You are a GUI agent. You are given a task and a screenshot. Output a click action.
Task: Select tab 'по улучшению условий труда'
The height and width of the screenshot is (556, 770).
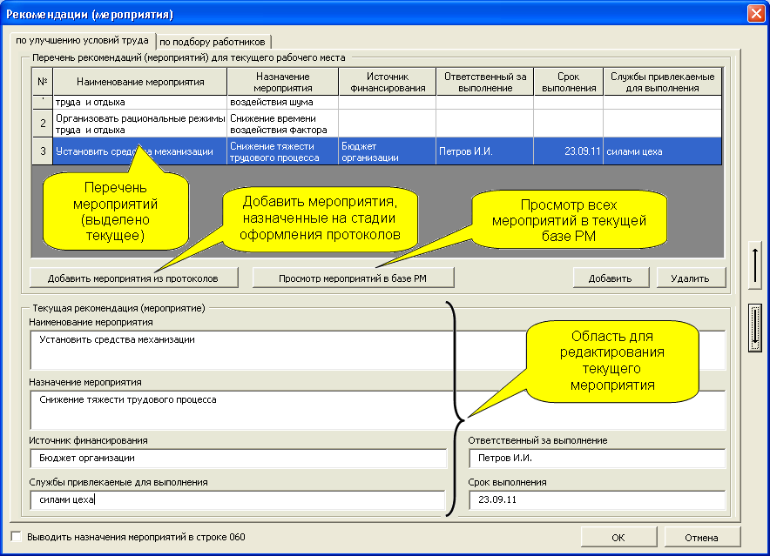tap(82, 40)
